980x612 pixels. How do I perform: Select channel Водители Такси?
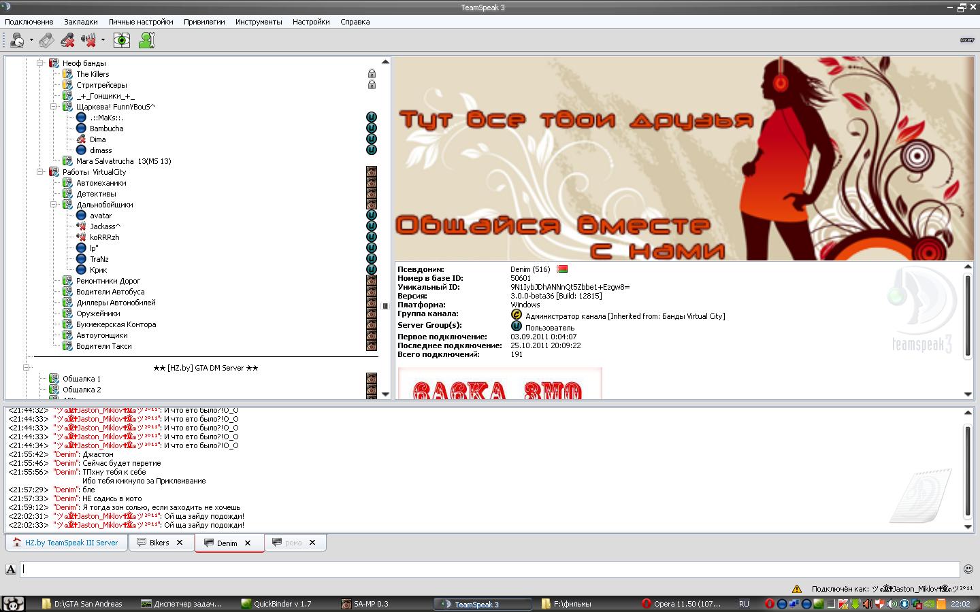coord(104,346)
